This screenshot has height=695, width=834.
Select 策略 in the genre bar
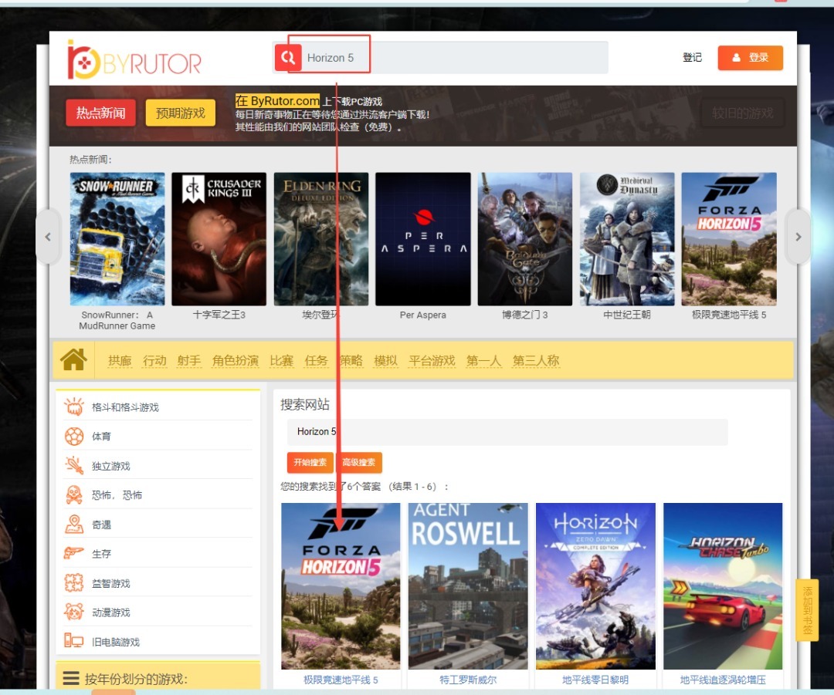pyautogui.click(x=351, y=361)
